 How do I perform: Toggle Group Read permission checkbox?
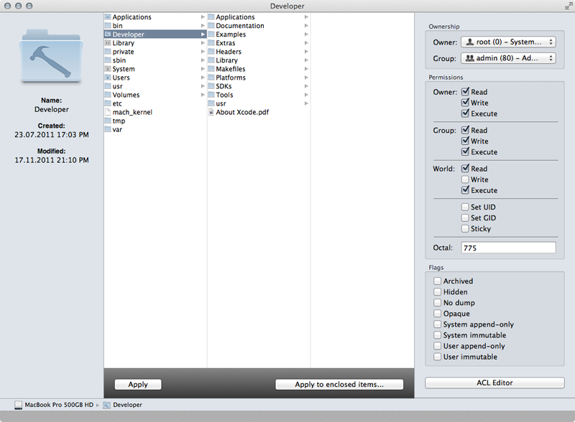point(465,130)
